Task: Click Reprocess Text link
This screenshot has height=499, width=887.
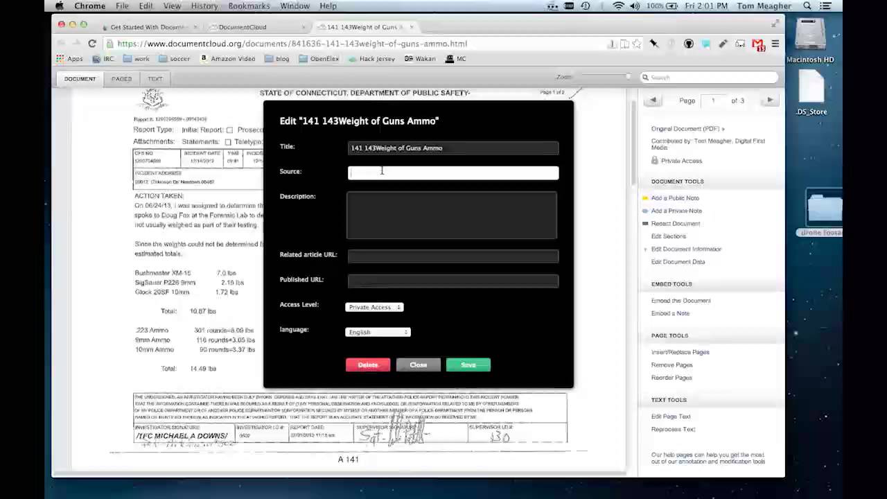Action: (673, 430)
